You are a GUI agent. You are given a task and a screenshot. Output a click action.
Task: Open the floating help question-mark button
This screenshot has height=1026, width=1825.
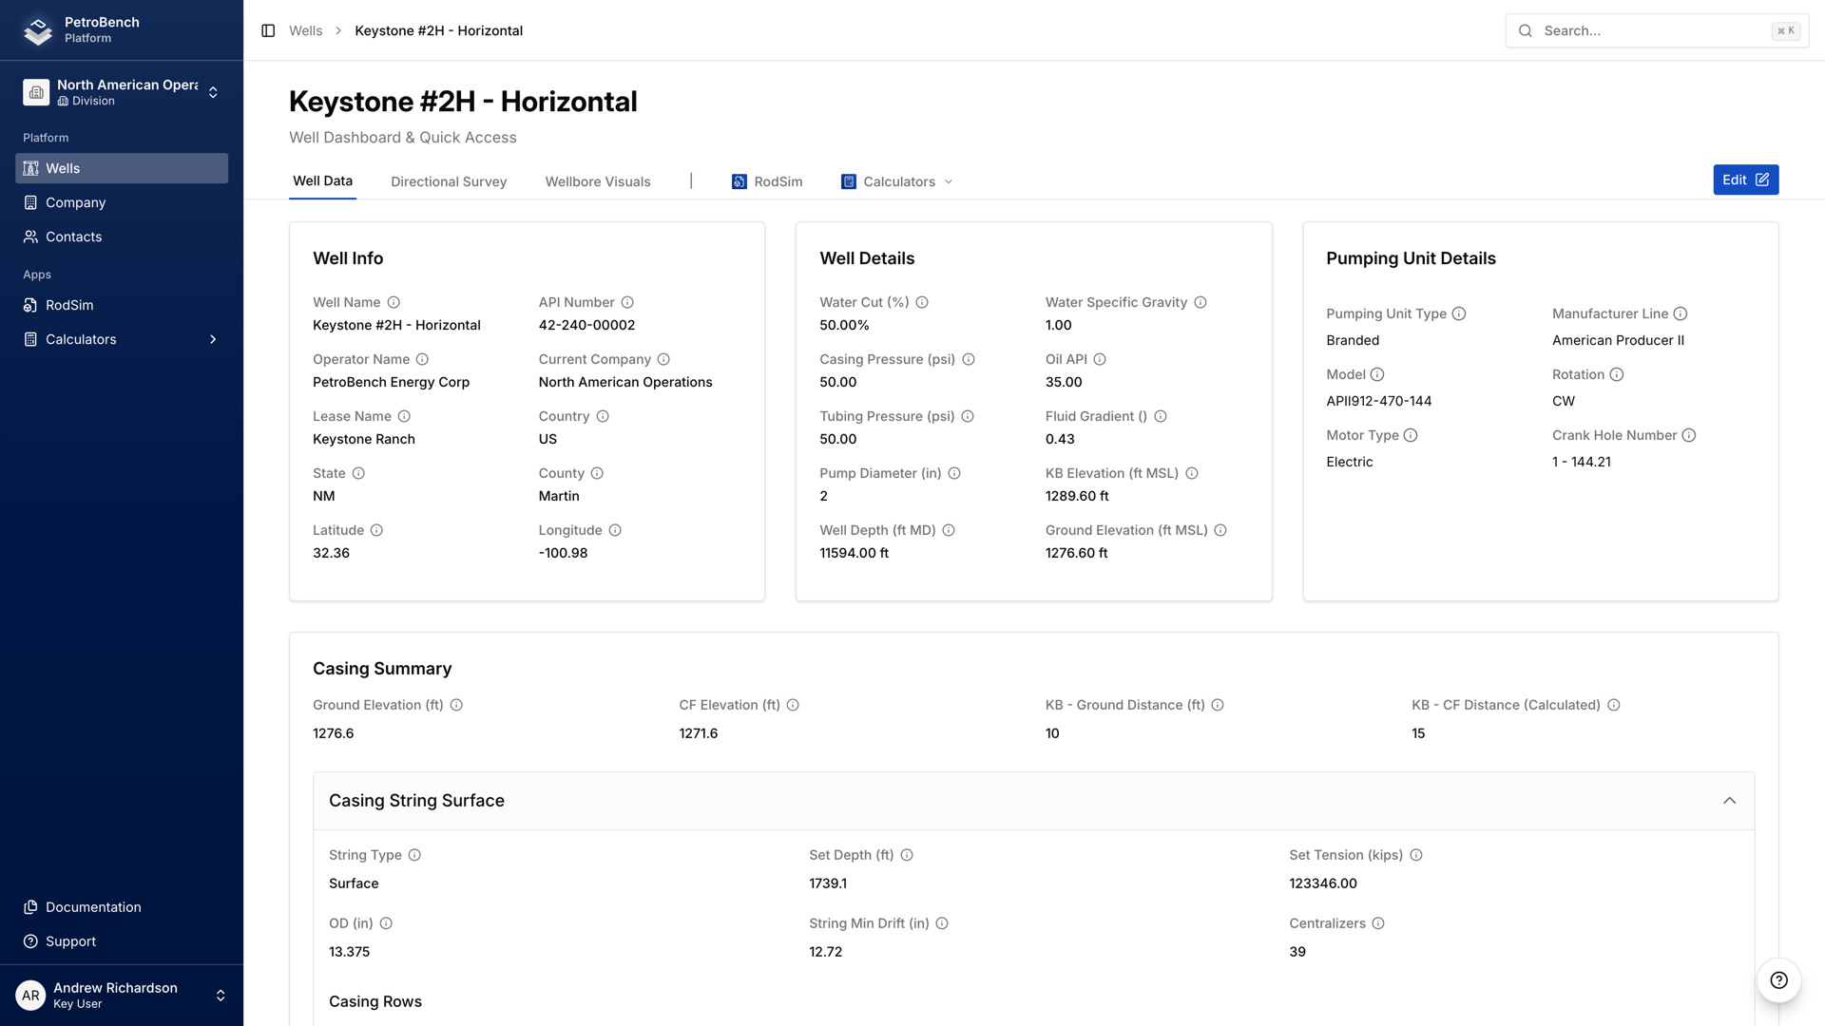1778,980
